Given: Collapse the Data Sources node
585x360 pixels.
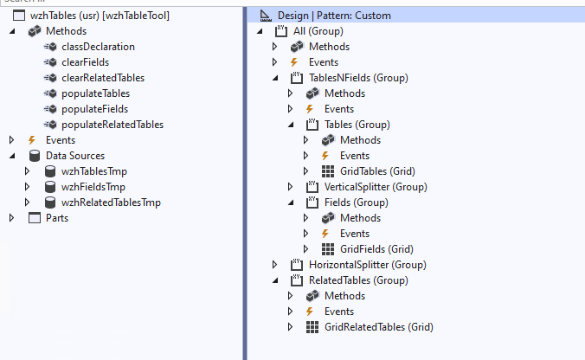Looking at the screenshot, I should click(12, 156).
